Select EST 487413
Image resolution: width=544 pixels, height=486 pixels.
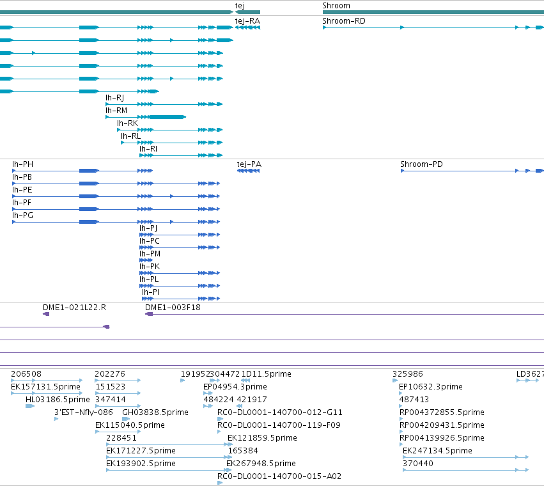[x=414, y=400]
